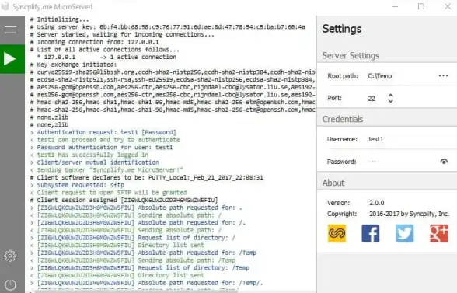Click the log line 'test1 has successfully logged in'
This screenshot has height=293, width=457.
pyautogui.click(x=89, y=155)
